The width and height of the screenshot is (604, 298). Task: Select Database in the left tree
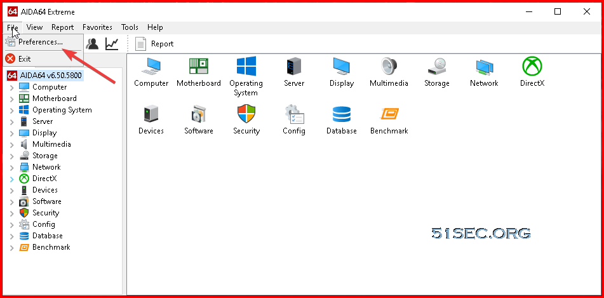(48, 236)
